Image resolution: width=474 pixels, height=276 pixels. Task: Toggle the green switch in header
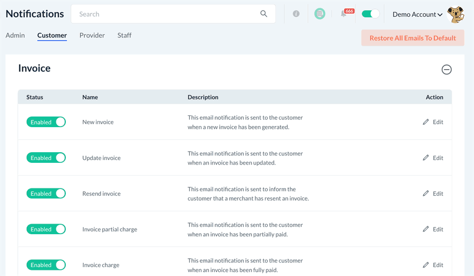click(370, 14)
